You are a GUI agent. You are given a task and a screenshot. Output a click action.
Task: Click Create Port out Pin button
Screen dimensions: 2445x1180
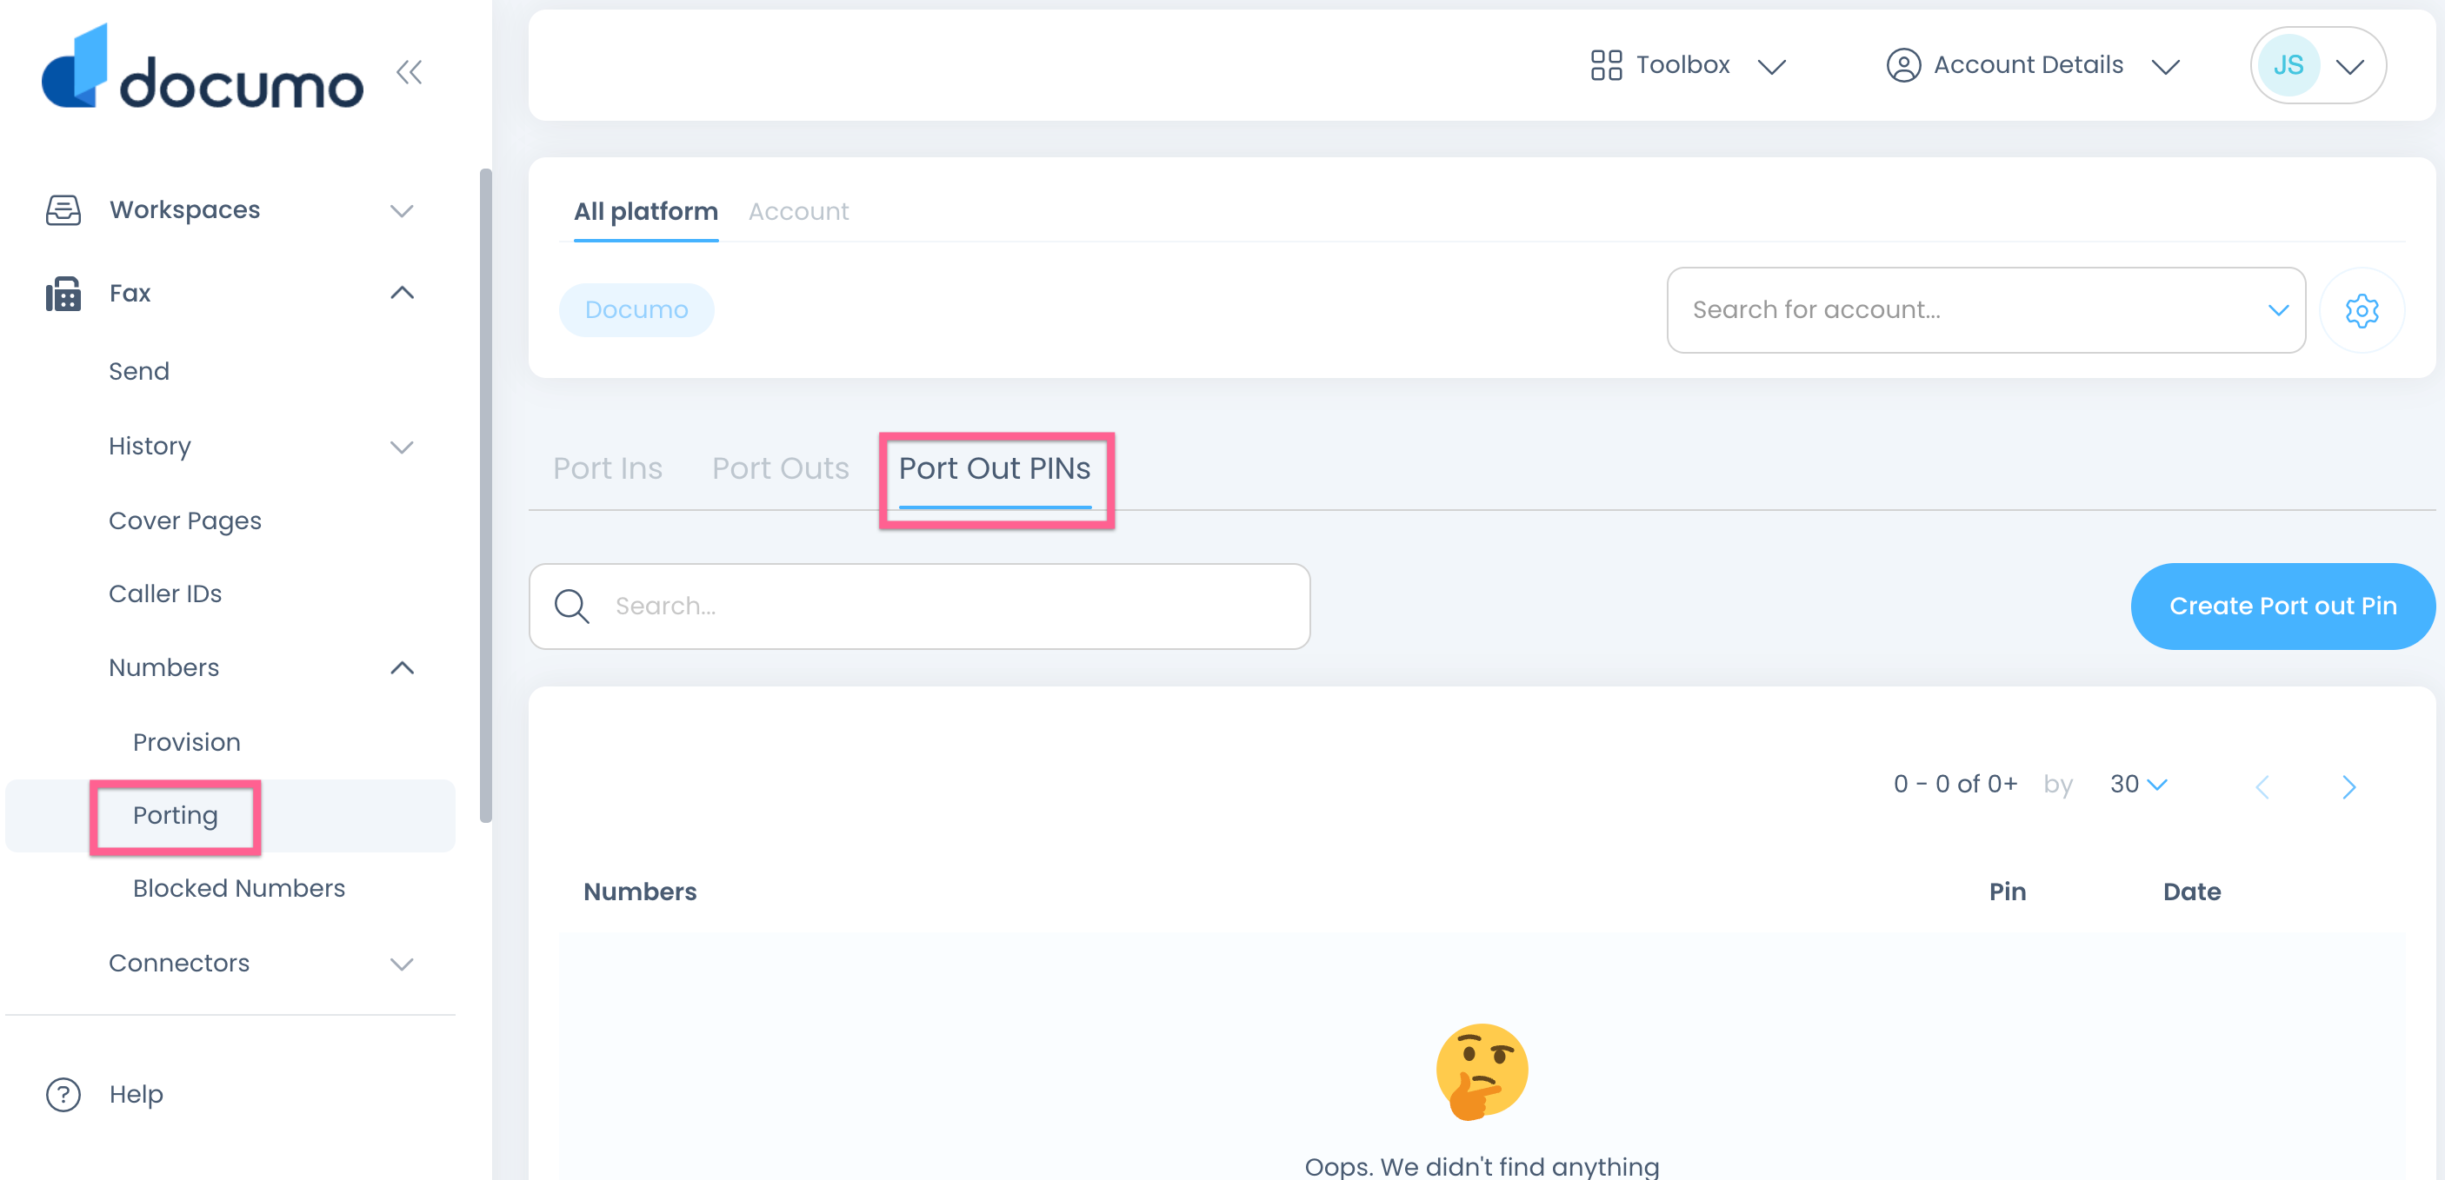coord(2282,607)
